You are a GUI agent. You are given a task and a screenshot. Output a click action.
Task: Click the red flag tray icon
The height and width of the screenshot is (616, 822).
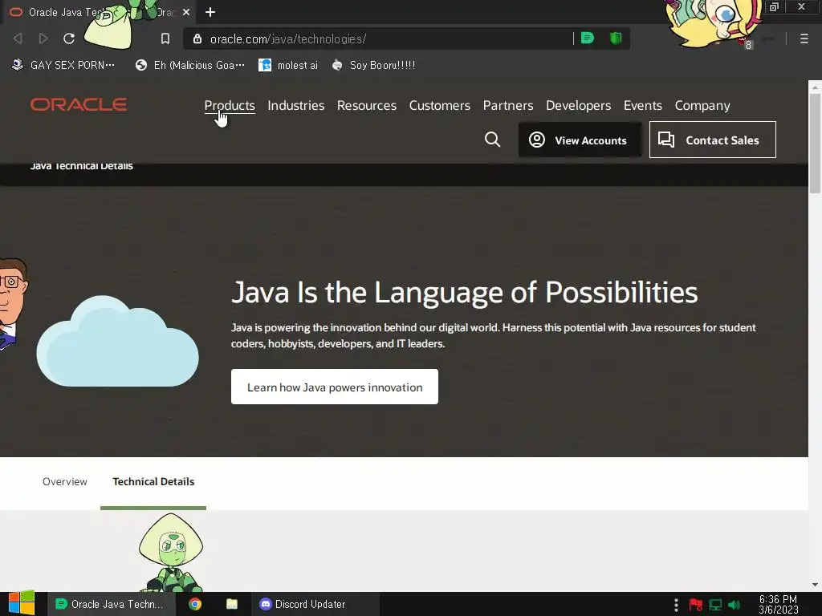tap(696, 605)
